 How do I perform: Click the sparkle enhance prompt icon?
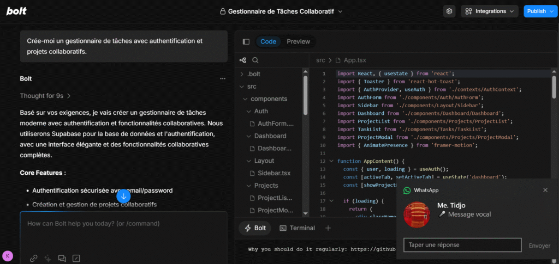coord(48,259)
